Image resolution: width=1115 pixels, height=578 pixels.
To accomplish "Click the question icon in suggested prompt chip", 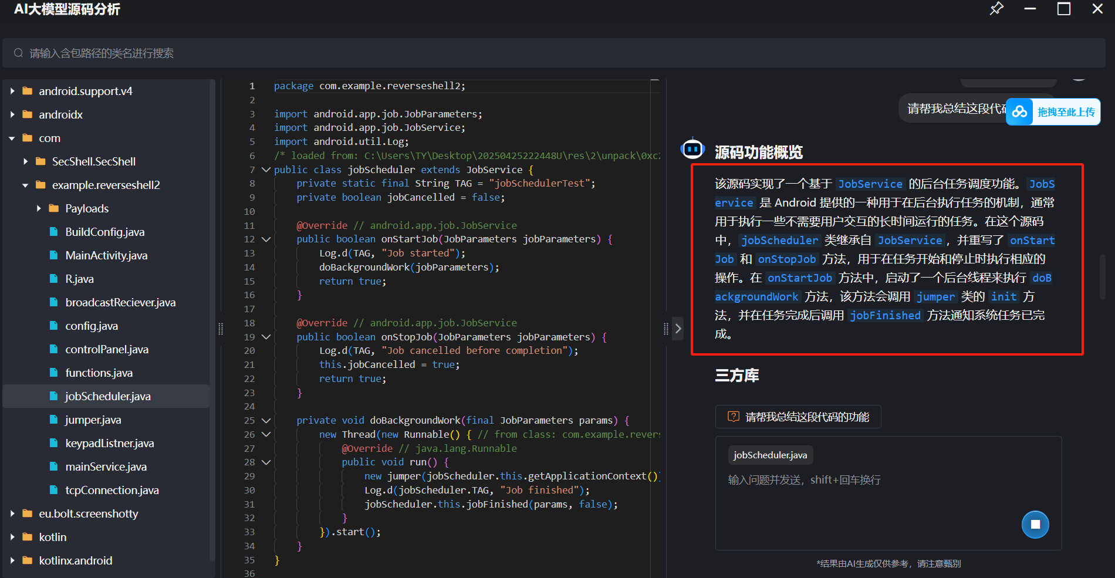I will [734, 417].
